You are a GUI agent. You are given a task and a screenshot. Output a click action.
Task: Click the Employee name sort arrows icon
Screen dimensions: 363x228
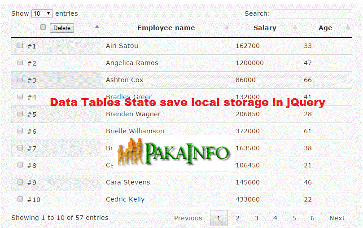click(227, 28)
